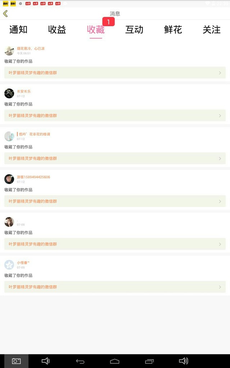Open the recent apps icon

pos(149,361)
